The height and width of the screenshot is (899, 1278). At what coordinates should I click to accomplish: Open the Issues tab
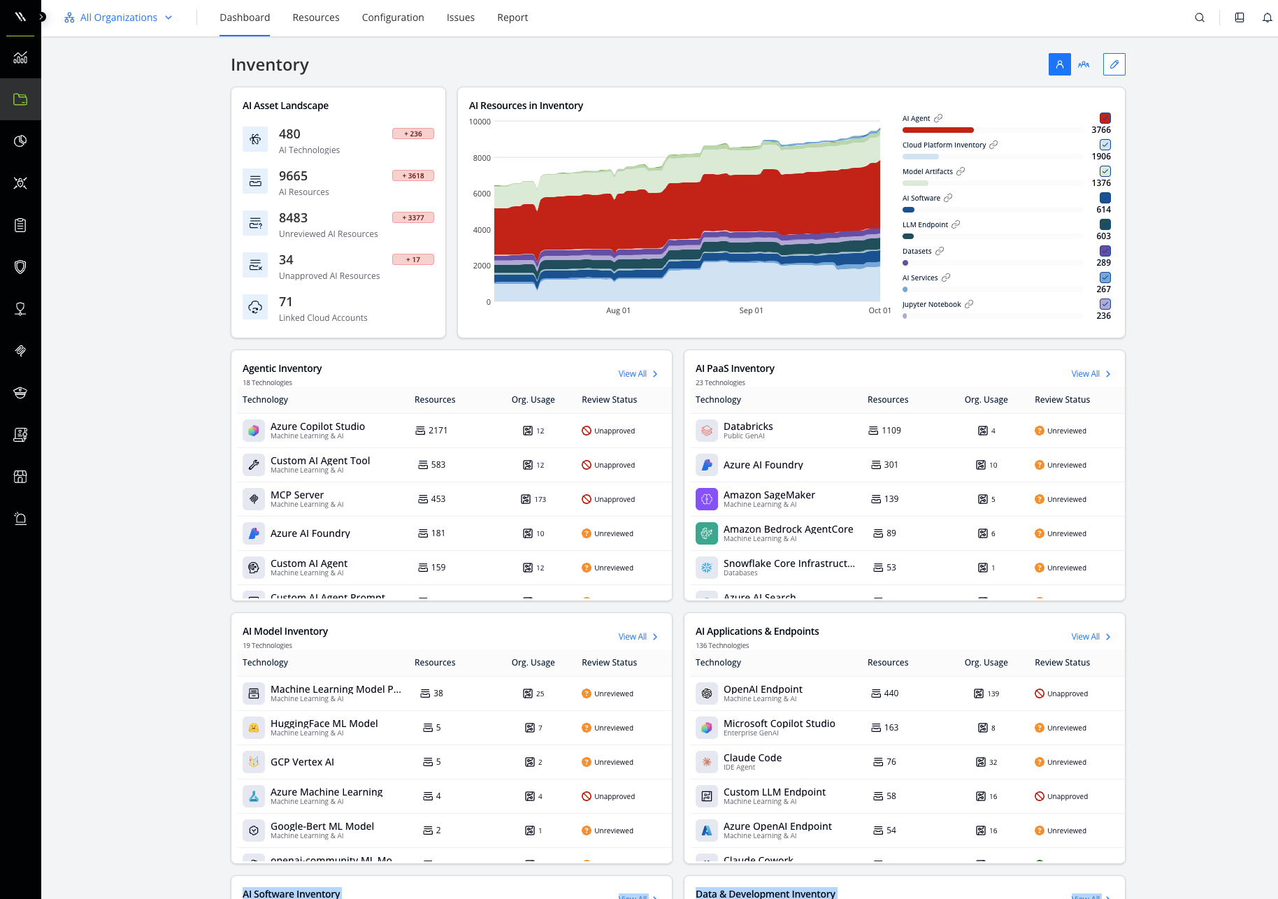tap(461, 17)
